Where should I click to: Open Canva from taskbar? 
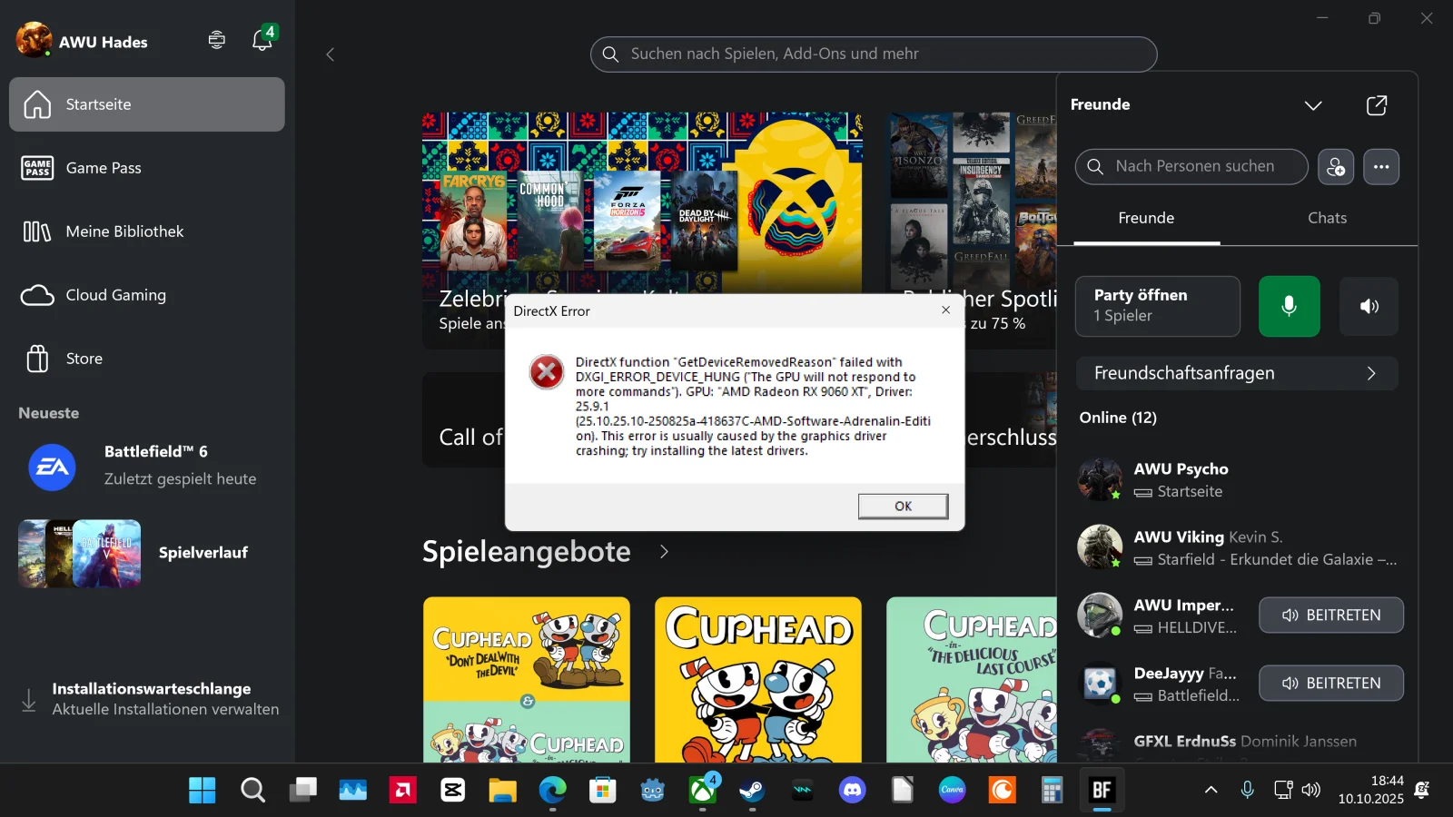click(x=952, y=791)
